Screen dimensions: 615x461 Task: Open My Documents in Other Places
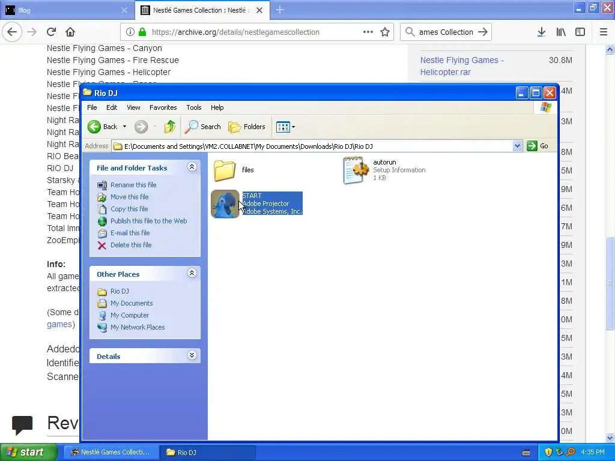click(132, 303)
